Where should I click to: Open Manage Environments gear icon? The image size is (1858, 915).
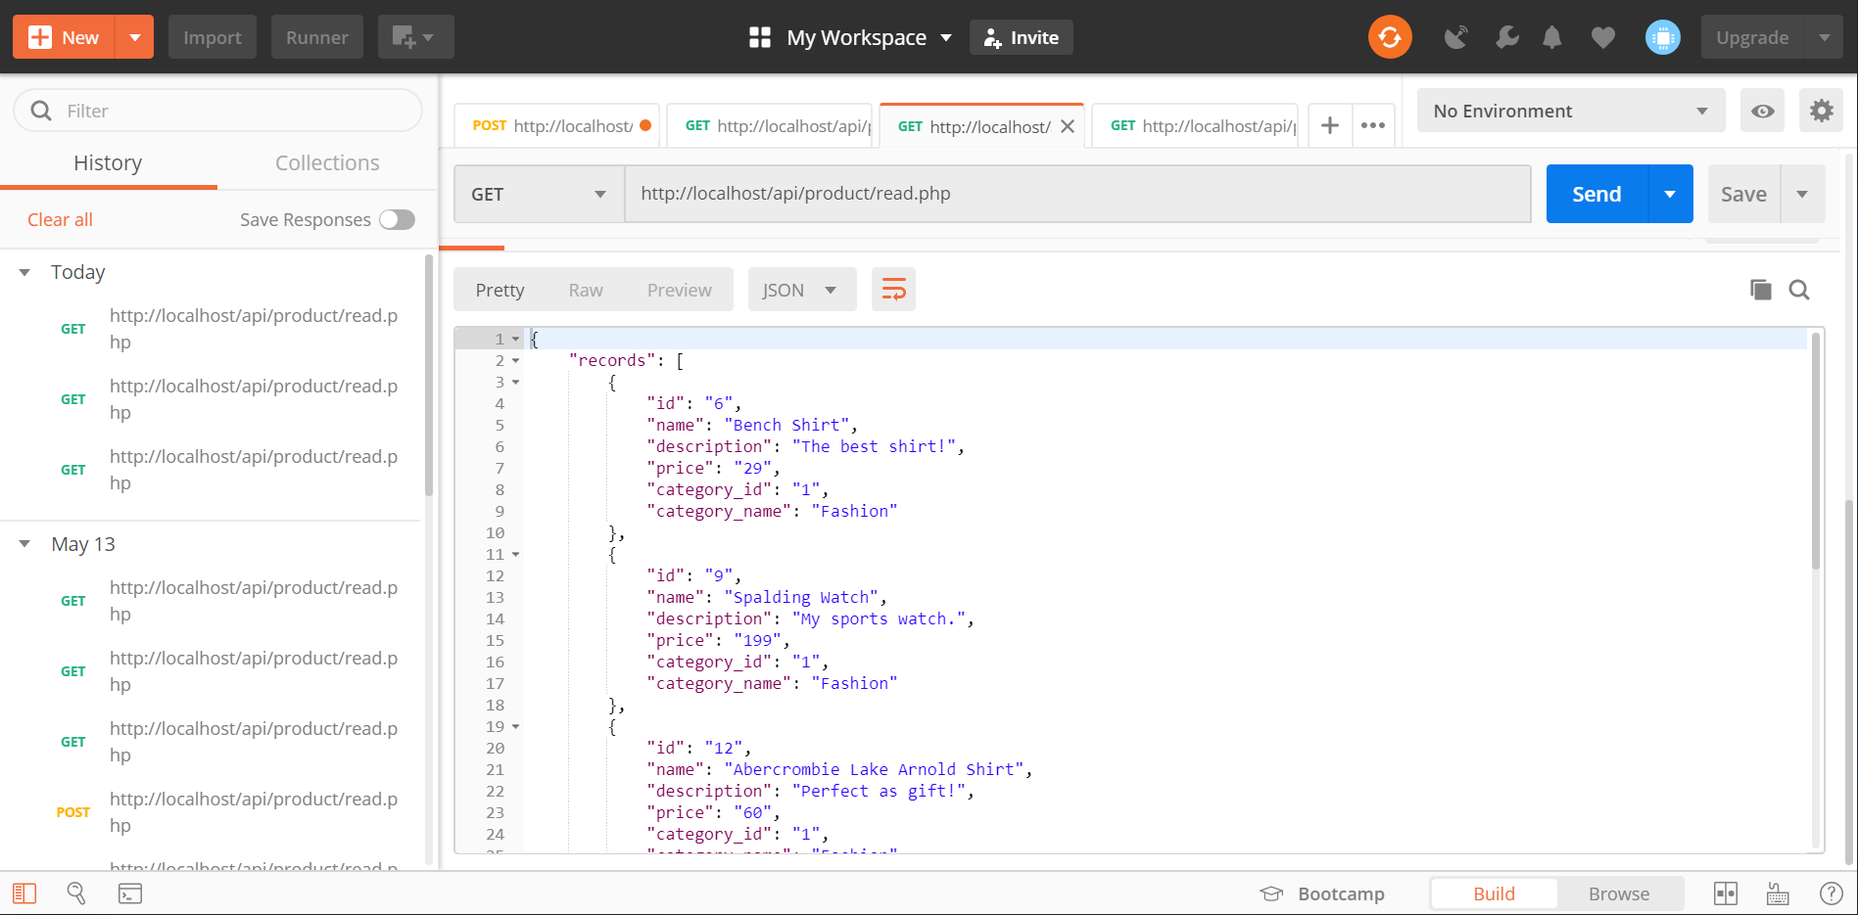(1822, 111)
